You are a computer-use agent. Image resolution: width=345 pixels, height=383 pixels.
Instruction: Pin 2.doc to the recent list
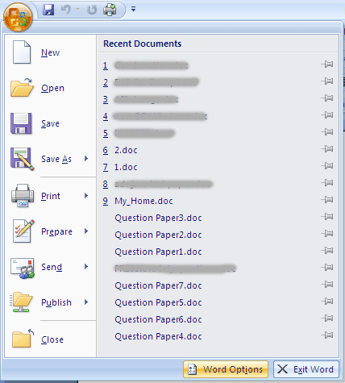[x=327, y=149]
